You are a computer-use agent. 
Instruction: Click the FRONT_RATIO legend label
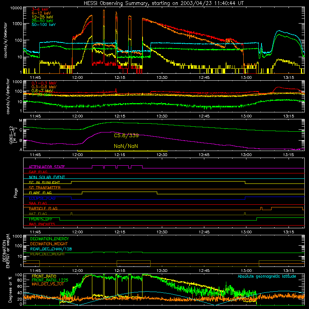click(x=44, y=276)
